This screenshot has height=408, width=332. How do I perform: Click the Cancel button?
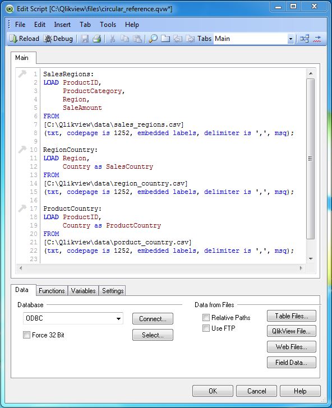256,391
